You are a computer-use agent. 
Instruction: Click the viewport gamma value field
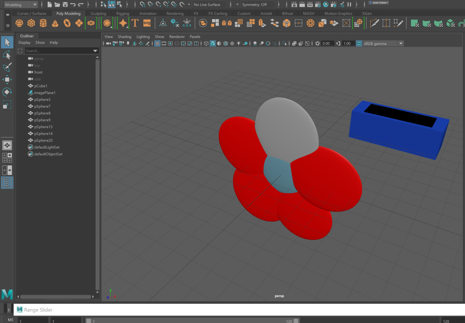click(348, 44)
